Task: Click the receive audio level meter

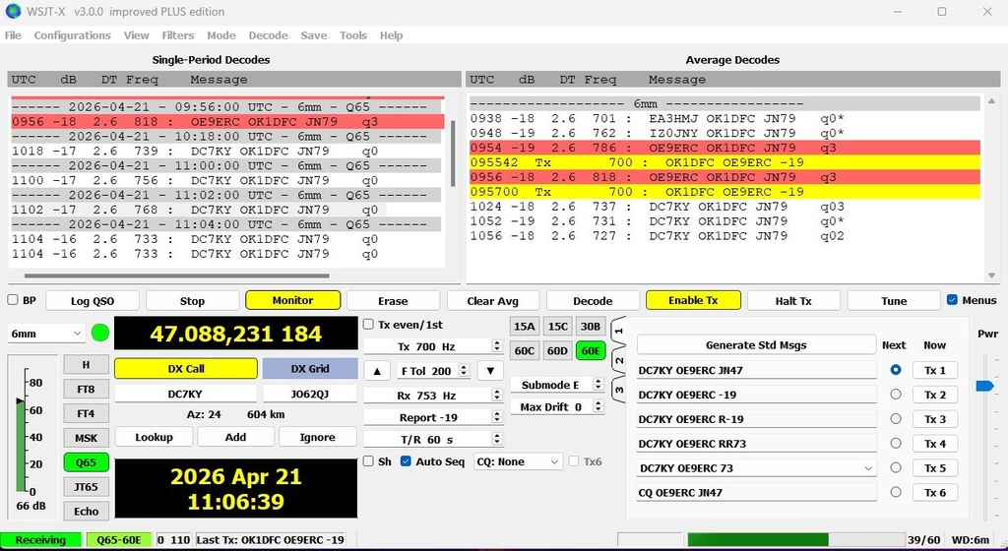Action: click(x=22, y=430)
